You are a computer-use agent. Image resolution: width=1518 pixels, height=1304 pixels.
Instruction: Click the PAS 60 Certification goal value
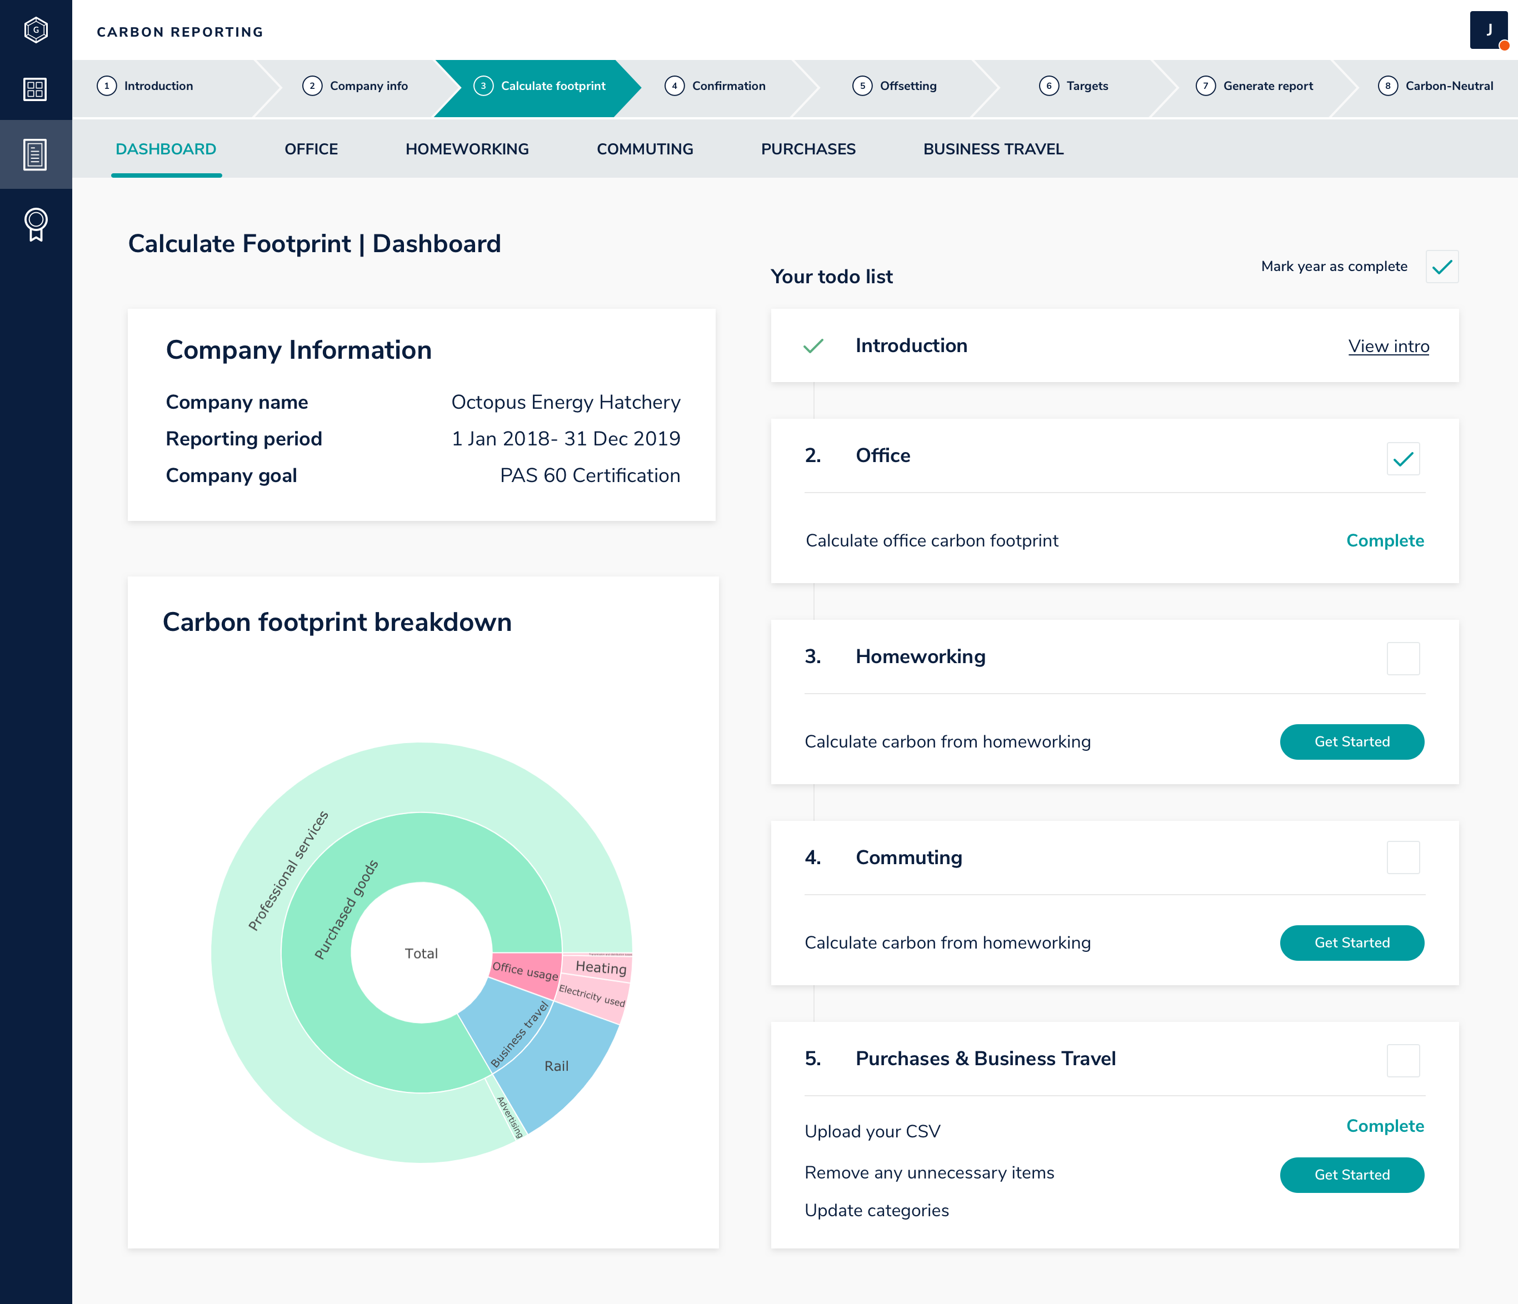point(590,475)
